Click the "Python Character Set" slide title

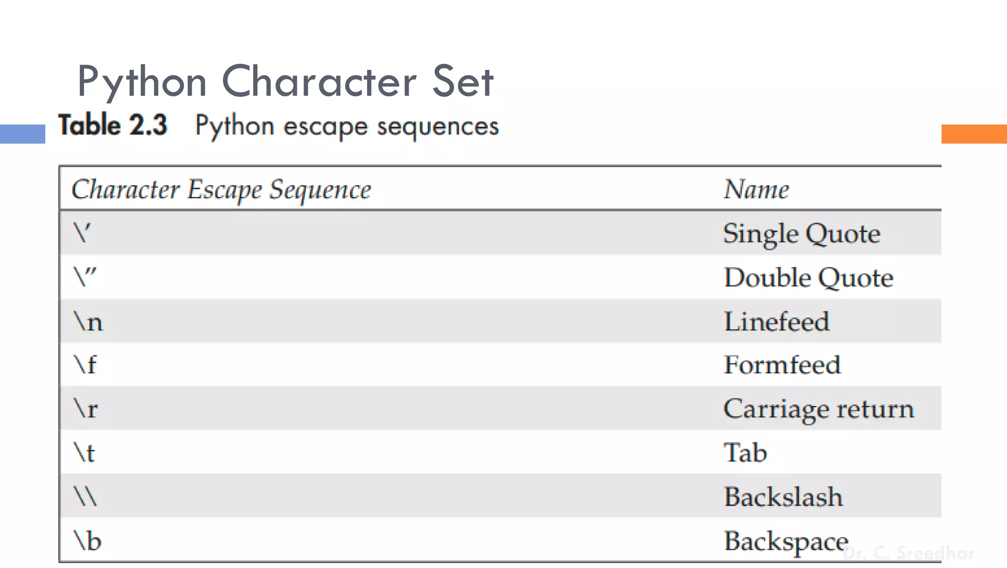(x=285, y=81)
